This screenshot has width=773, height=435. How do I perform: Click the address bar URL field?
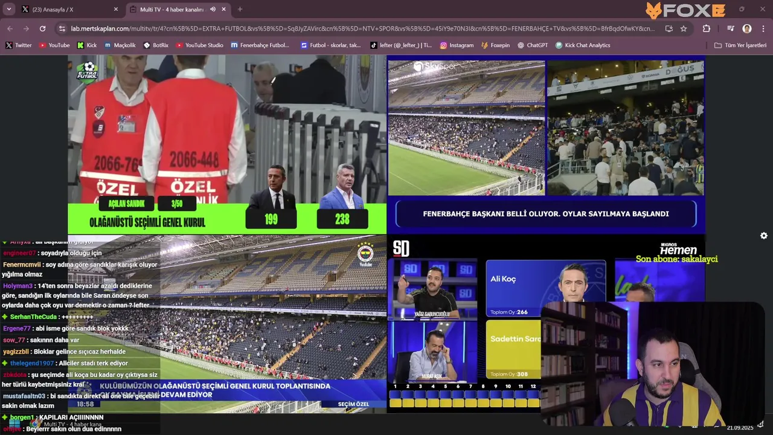click(x=362, y=28)
